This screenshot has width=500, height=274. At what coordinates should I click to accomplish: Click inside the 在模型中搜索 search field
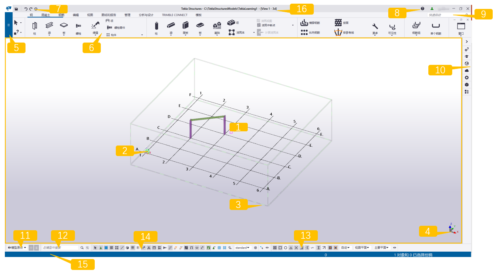61,248
